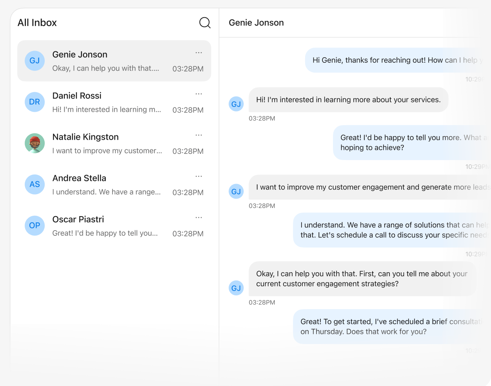Viewport: 491px width, 386px height.
Task: Click preview 'I understand. We have a range...'
Action: [x=107, y=192]
